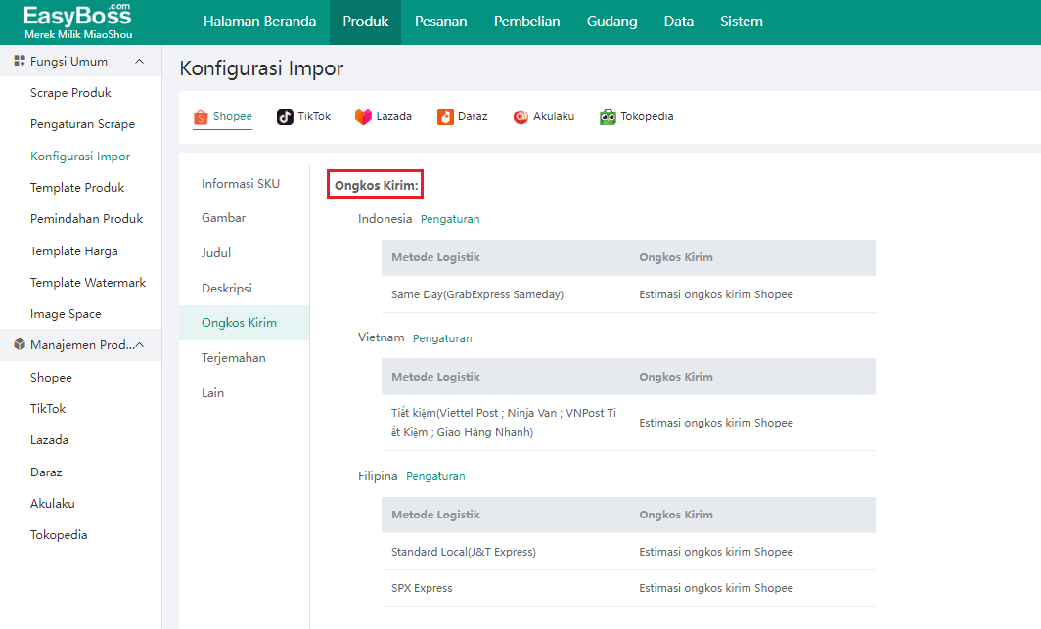This screenshot has height=629, width=1041.
Task: Switch to the Lazada platform tab
Action: tap(384, 116)
